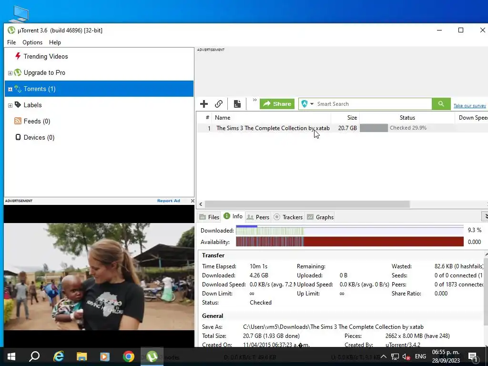Screen dimensions: 488x366
Task: Select Torrents (1) sidebar item
Action: (99, 89)
